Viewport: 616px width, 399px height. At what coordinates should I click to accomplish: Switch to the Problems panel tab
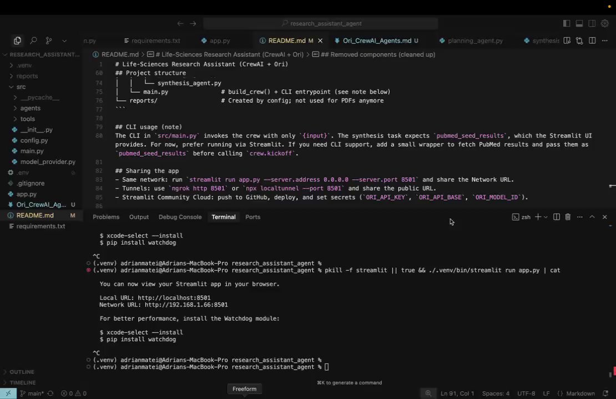[106, 217]
